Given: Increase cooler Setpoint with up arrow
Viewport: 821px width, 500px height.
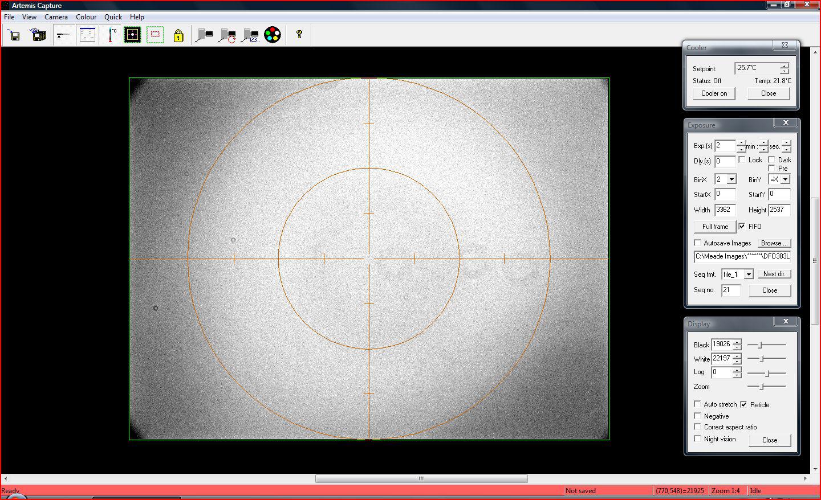Looking at the screenshot, I should [x=785, y=65].
